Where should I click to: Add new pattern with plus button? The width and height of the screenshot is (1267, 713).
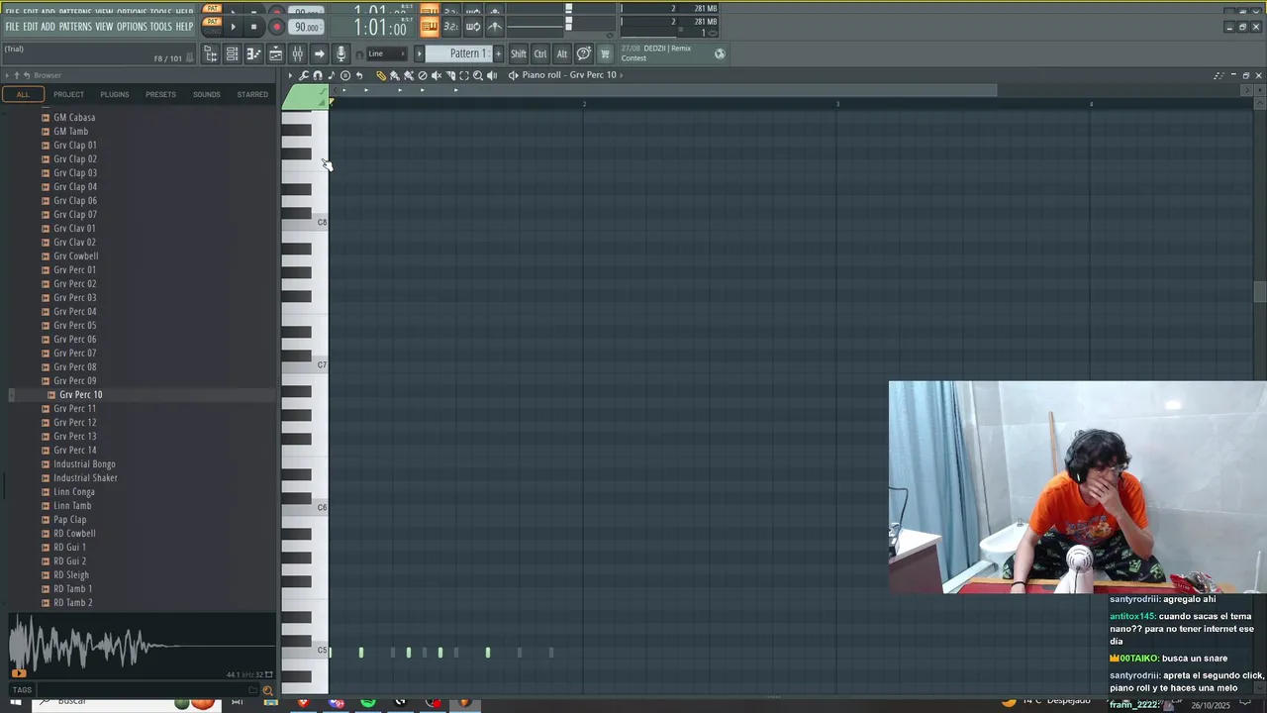[498, 53]
